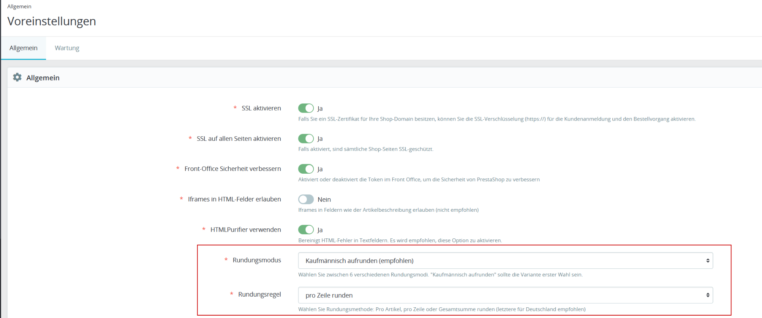Click the HTMLPurifier verwenden label
Image resolution: width=762 pixels, height=318 pixels.
pyautogui.click(x=246, y=230)
